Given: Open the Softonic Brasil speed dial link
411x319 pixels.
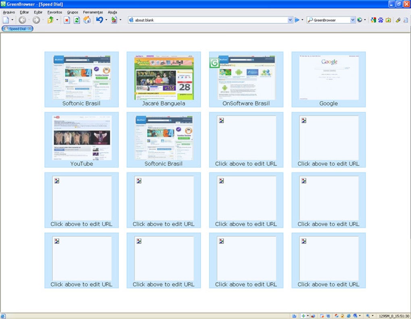Looking at the screenshot, I should (81, 77).
